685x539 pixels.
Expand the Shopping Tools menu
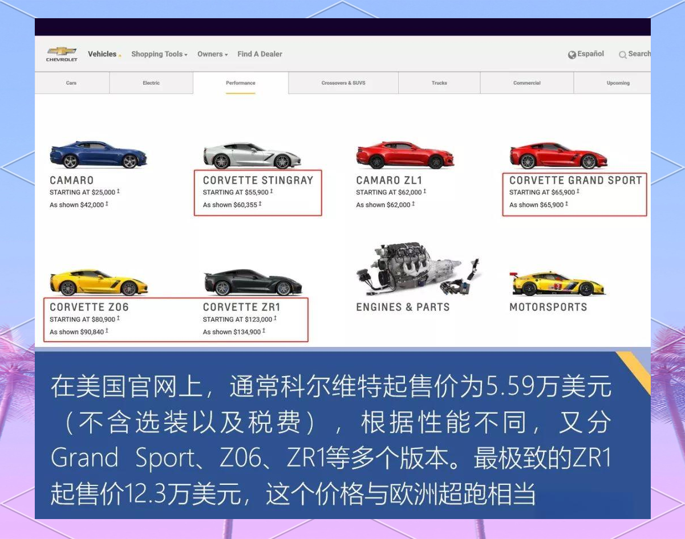pos(159,54)
